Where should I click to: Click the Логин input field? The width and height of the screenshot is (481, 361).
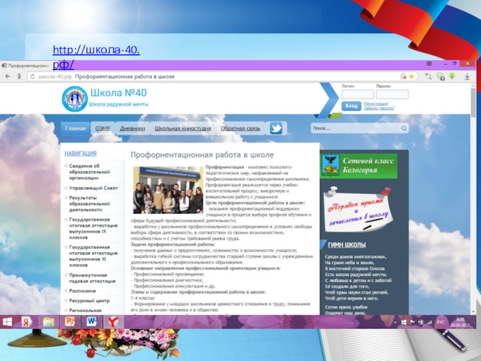358,94
